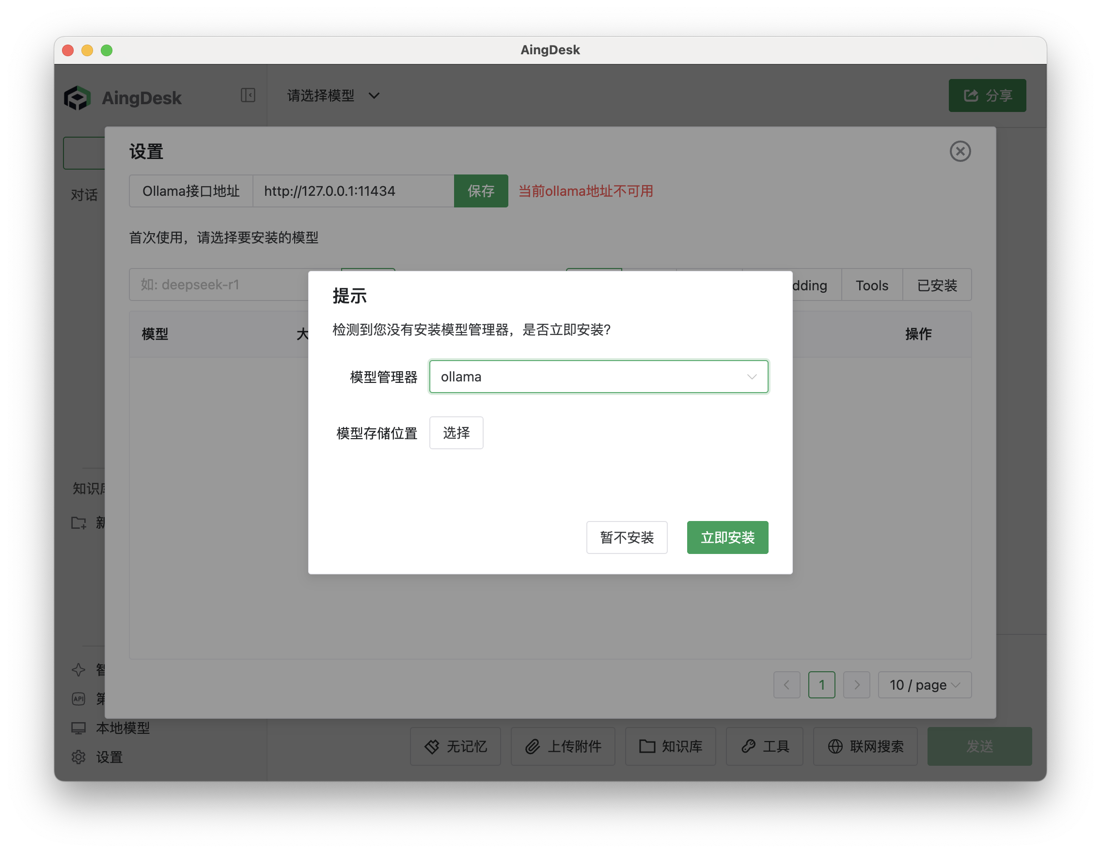The image size is (1101, 853).
Task: Click the 工具 wrench icon
Action: coord(748,747)
